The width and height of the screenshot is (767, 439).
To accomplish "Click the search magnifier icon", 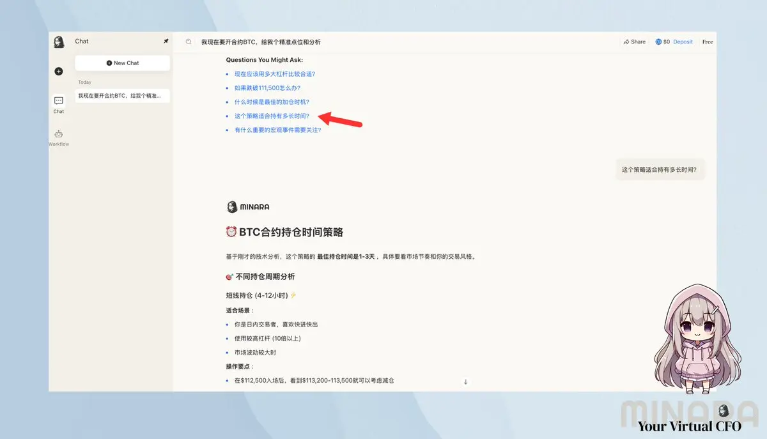I will 189,42.
